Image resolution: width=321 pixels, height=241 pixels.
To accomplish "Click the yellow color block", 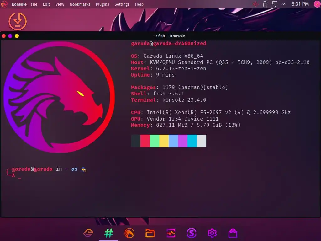I will (x=164, y=141).
